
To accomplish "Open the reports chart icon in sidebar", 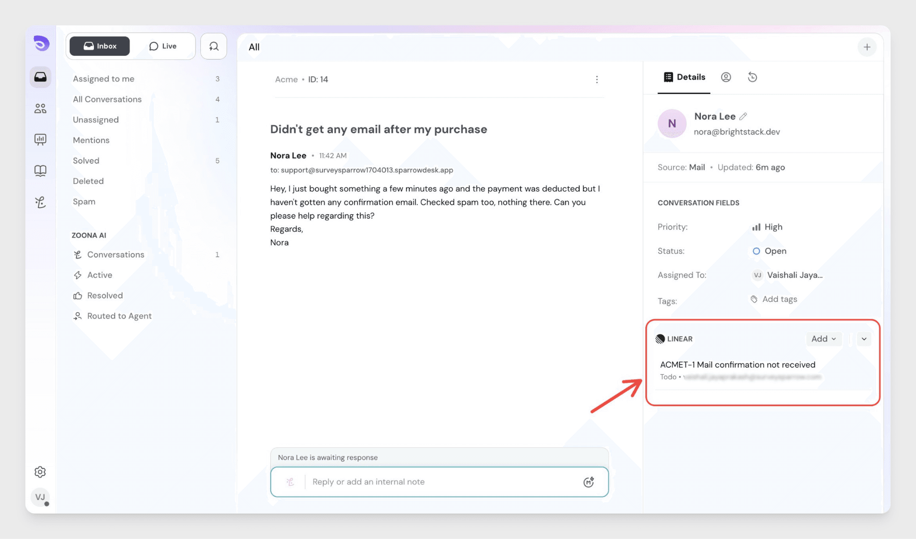I will tap(40, 140).
